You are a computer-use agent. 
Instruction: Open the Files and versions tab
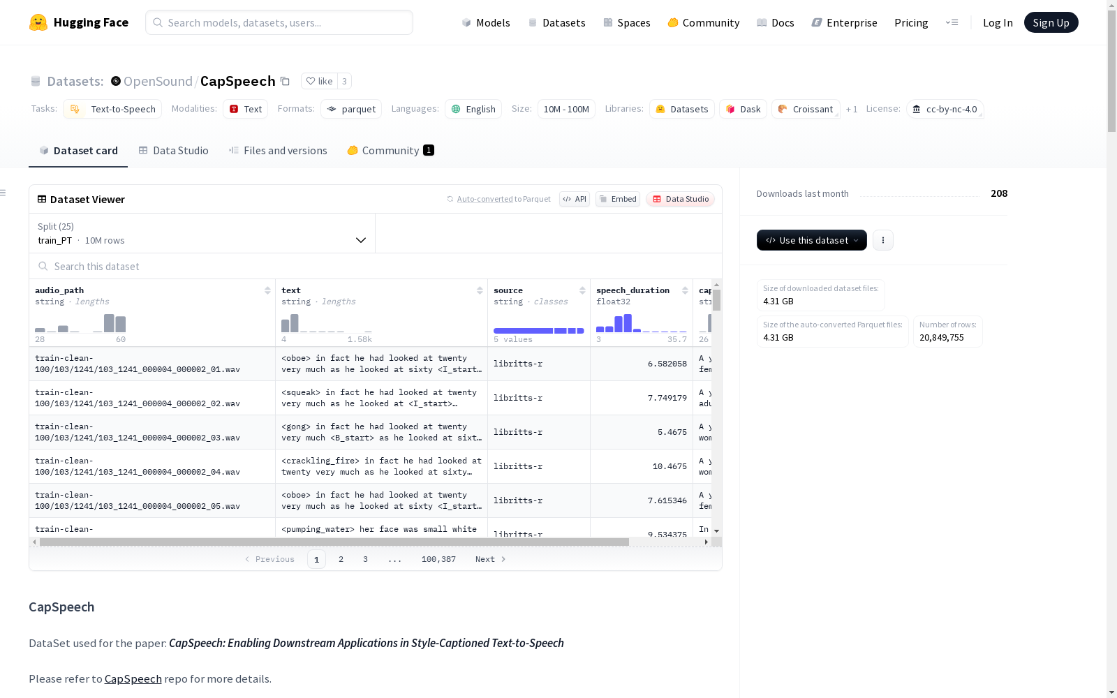[278, 151]
